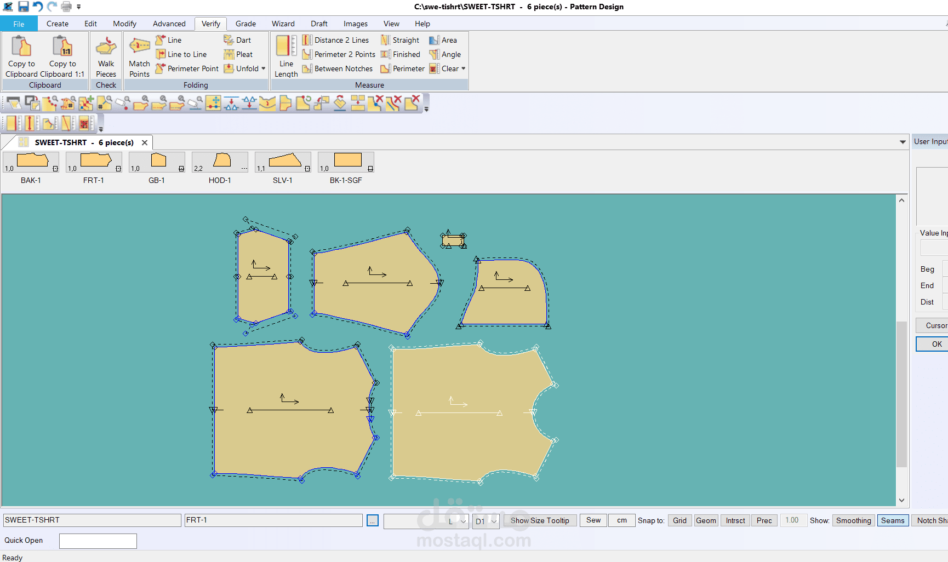Open the Clear dropdown menu

464,68
